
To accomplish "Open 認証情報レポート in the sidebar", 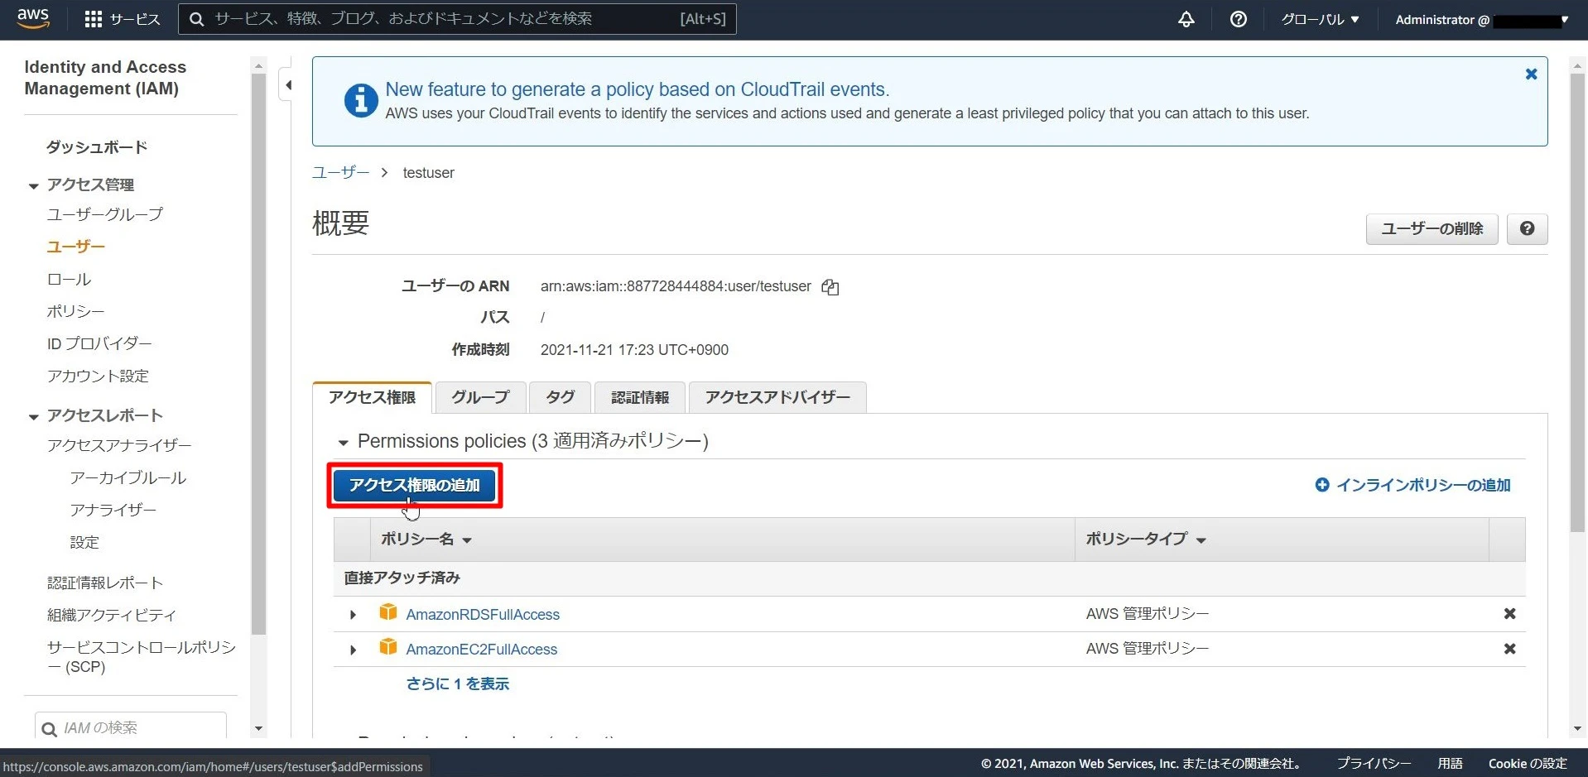I will (x=105, y=583).
